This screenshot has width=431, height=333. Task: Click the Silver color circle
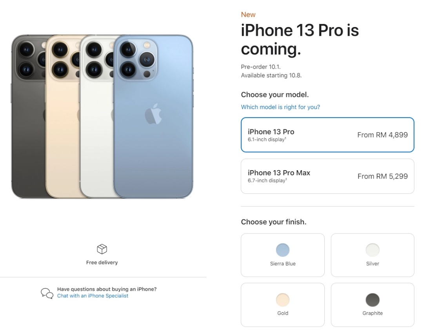pos(373,250)
